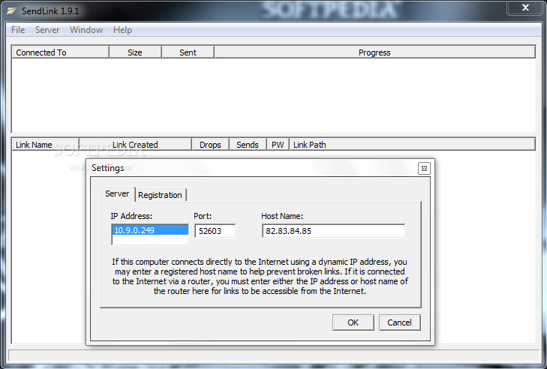547x369 pixels.
Task: Click the Port field showing 52603
Action: point(215,231)
